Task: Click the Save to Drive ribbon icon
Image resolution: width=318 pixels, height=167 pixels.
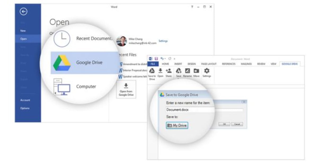Action: tap(152, 71)
